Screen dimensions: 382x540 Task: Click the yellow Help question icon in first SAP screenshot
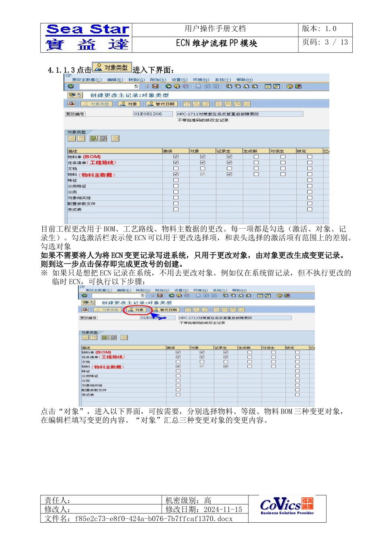coord(290,86)
